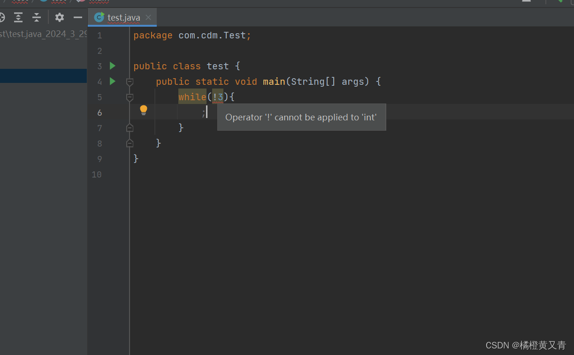
Task: Click 'void' keyword on line 4
Action: pos(246,82)
